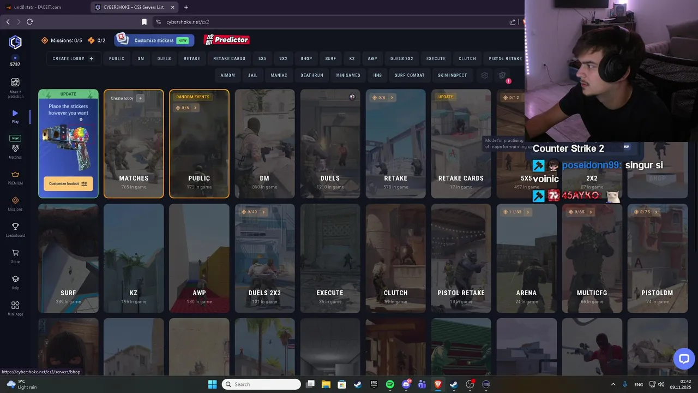Select the PUBLIC filter tab

(117, 58)
